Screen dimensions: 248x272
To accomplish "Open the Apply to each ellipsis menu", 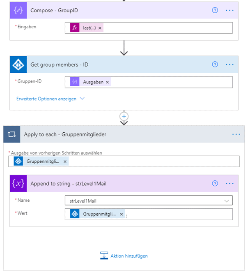I will [x=236, y=134].
